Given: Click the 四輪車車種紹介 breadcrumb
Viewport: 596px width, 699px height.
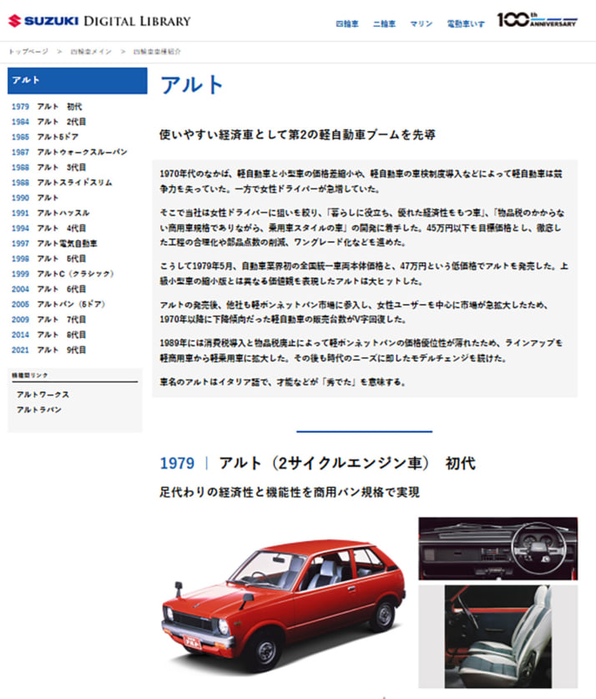Looking at the screenshot, I should (157, 52).
